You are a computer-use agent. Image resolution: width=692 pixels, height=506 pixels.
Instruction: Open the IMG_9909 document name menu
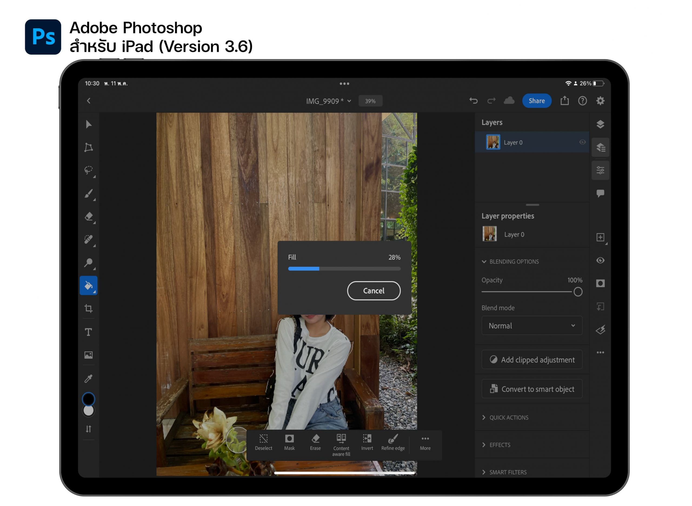328,101
